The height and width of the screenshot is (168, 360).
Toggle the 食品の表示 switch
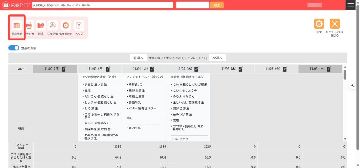[x=14, y=48]
